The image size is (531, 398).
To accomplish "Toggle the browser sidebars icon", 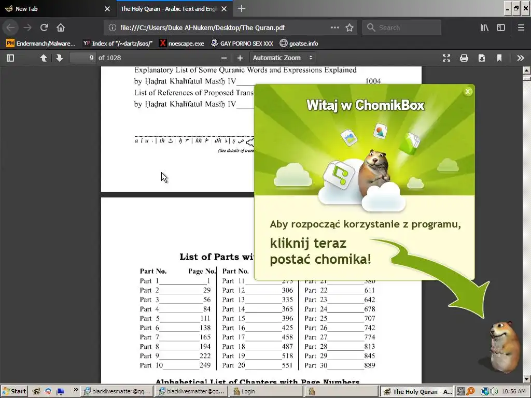I will [501, 27].
